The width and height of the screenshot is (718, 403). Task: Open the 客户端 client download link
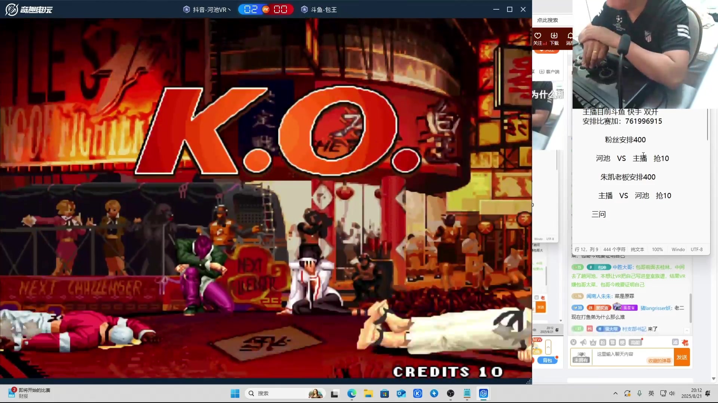[549, 72]
